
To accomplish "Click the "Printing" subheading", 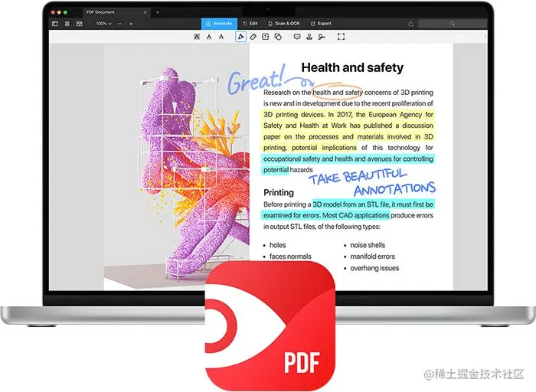I will [279, 192].
